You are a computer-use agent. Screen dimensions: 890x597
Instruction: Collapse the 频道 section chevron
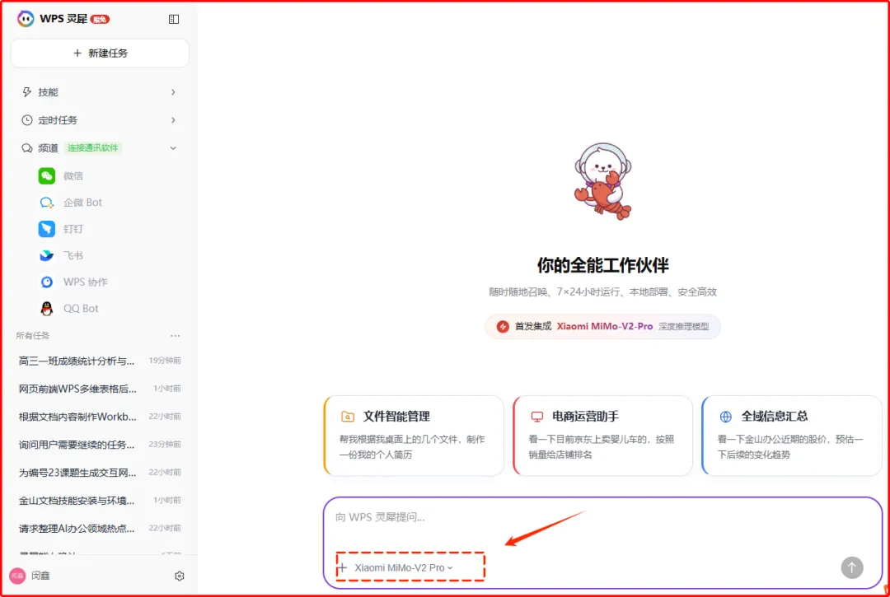173,148
